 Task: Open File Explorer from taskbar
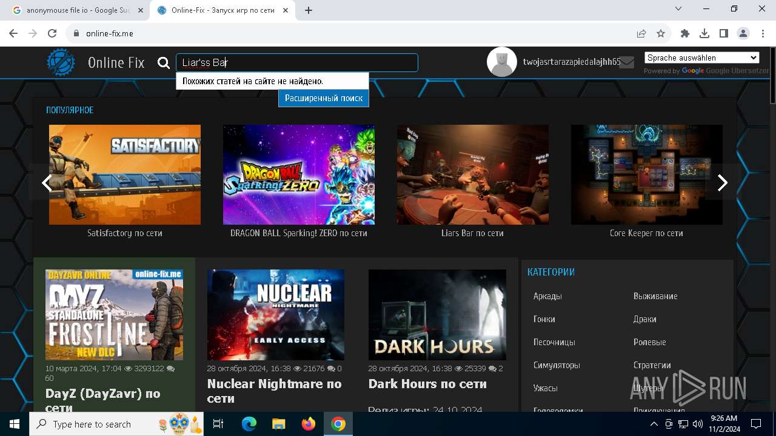click(x=279, y=424)
